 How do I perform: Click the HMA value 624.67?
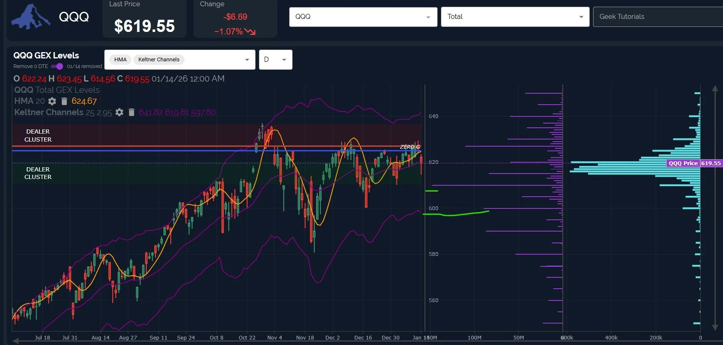point(84,101)
